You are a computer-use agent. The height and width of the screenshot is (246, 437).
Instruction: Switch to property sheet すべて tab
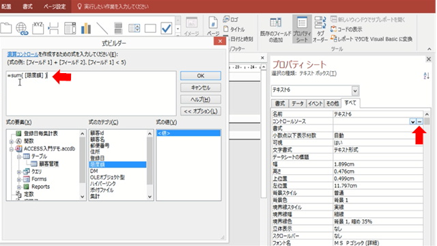click(x=350, y=103)
